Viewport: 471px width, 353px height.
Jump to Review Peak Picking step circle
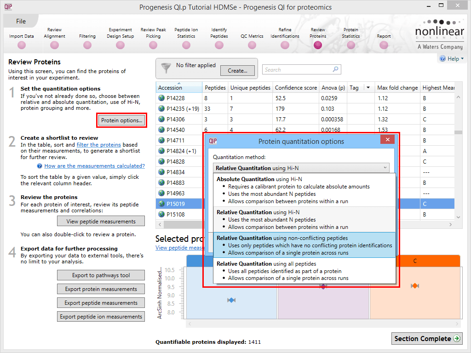point(153,46)
